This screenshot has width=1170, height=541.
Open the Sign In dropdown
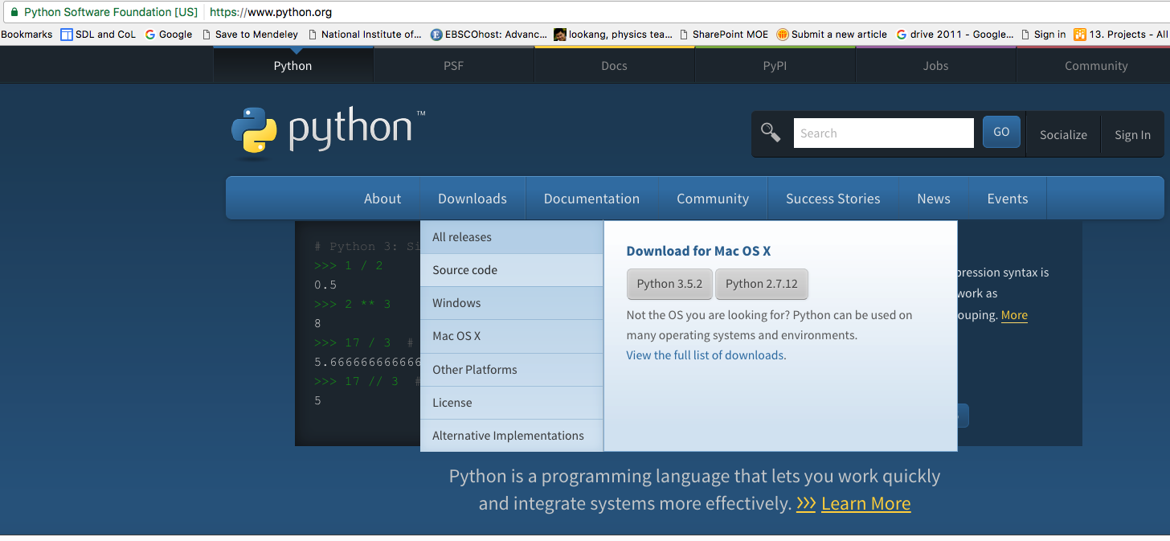[1132, 134]
